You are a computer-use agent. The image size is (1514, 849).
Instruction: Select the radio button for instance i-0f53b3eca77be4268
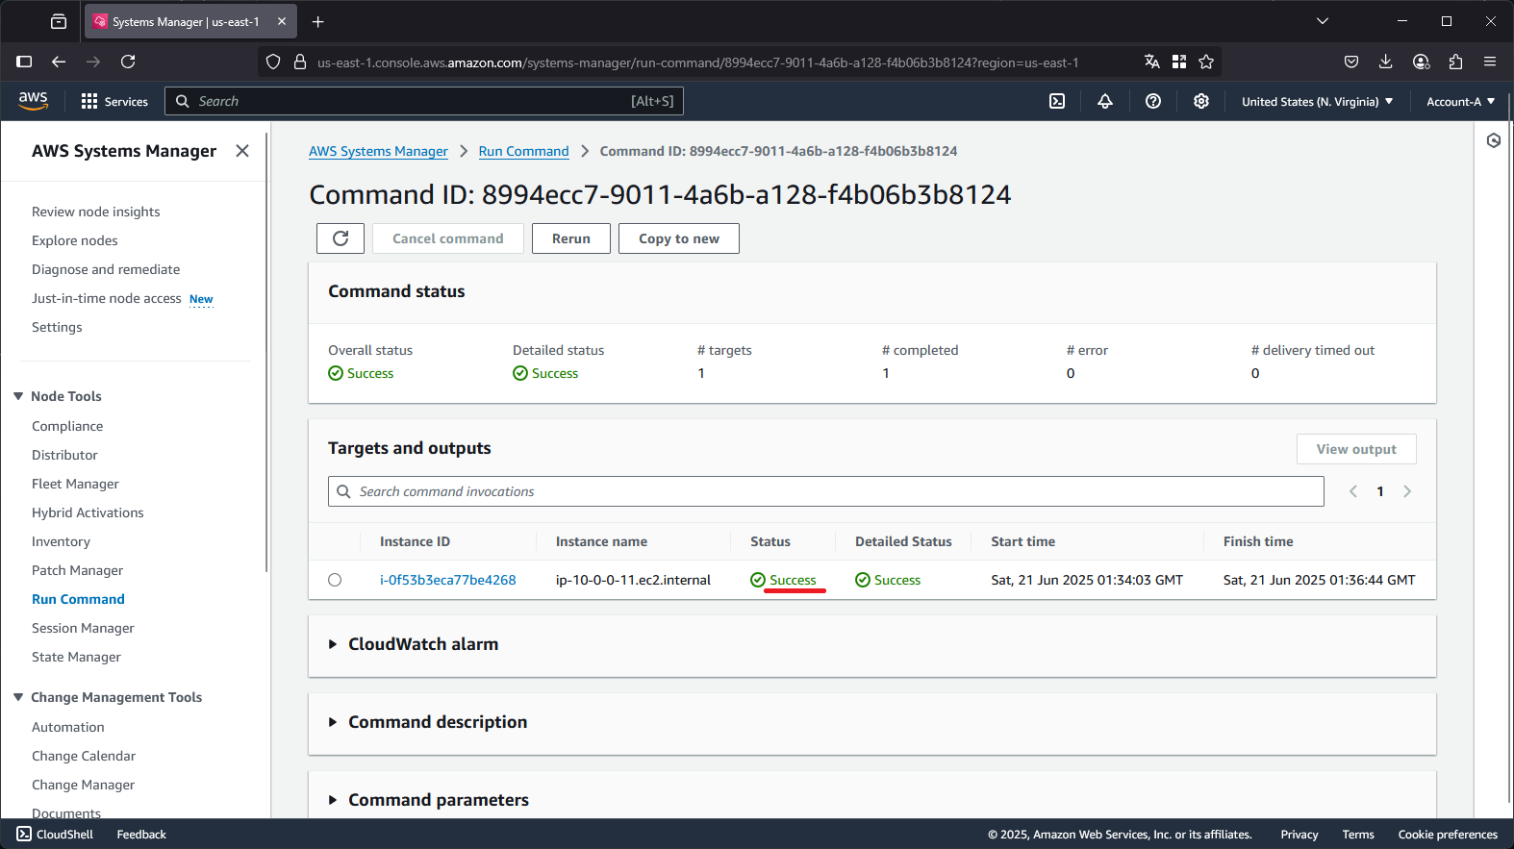coord(335,580)
